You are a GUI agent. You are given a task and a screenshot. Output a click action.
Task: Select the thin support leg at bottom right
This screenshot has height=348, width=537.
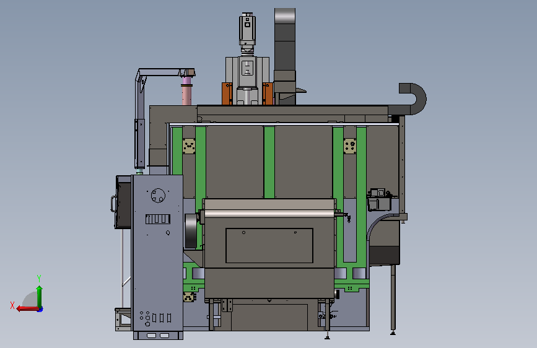pyautogui.click(x=393, y=300)
